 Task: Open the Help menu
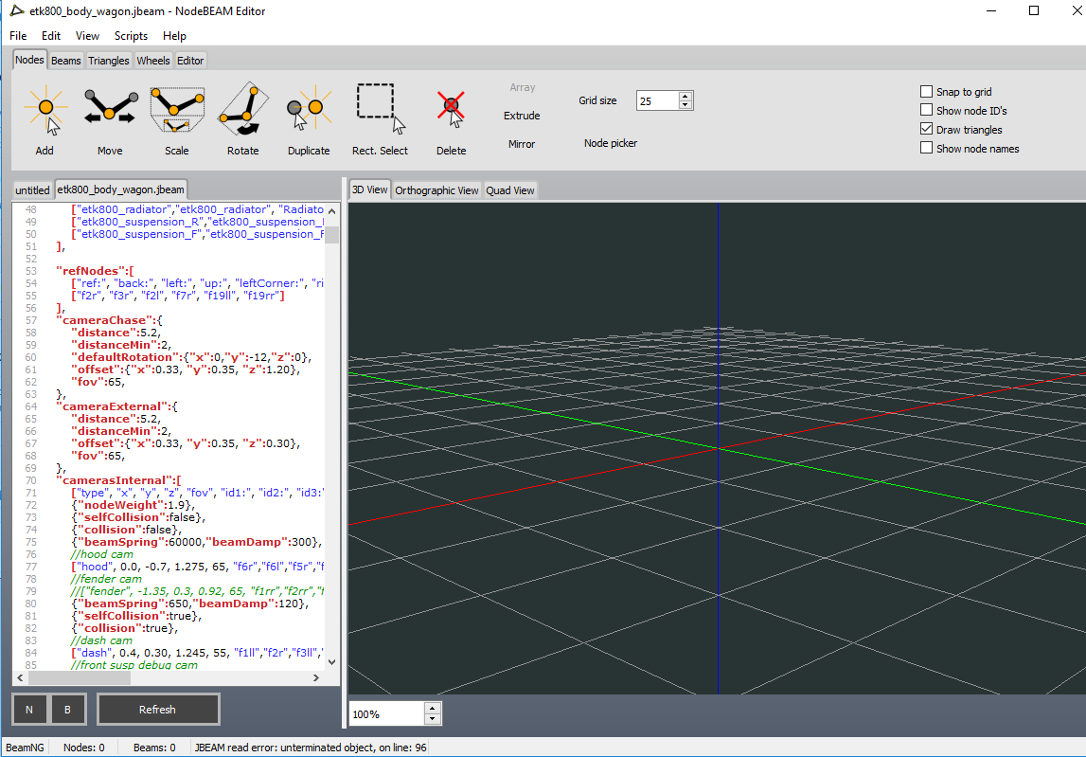[174, 36]
